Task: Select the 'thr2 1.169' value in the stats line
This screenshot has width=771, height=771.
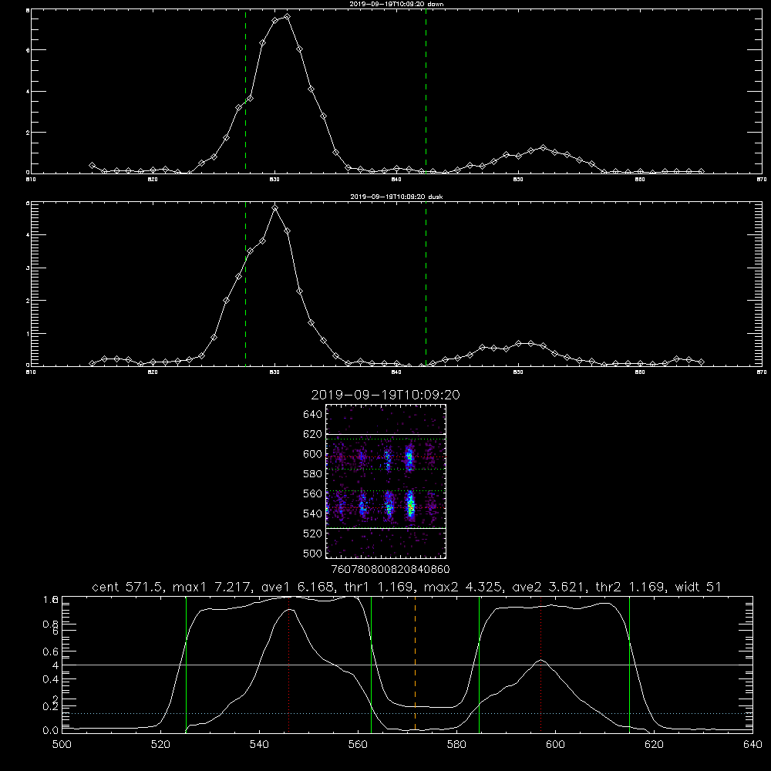Action: (631, 587)
